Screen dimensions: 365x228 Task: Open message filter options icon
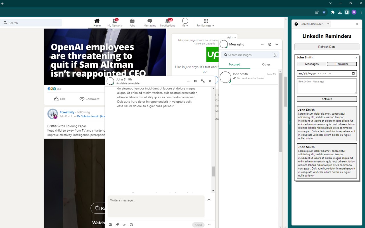(x=275, y=55)
